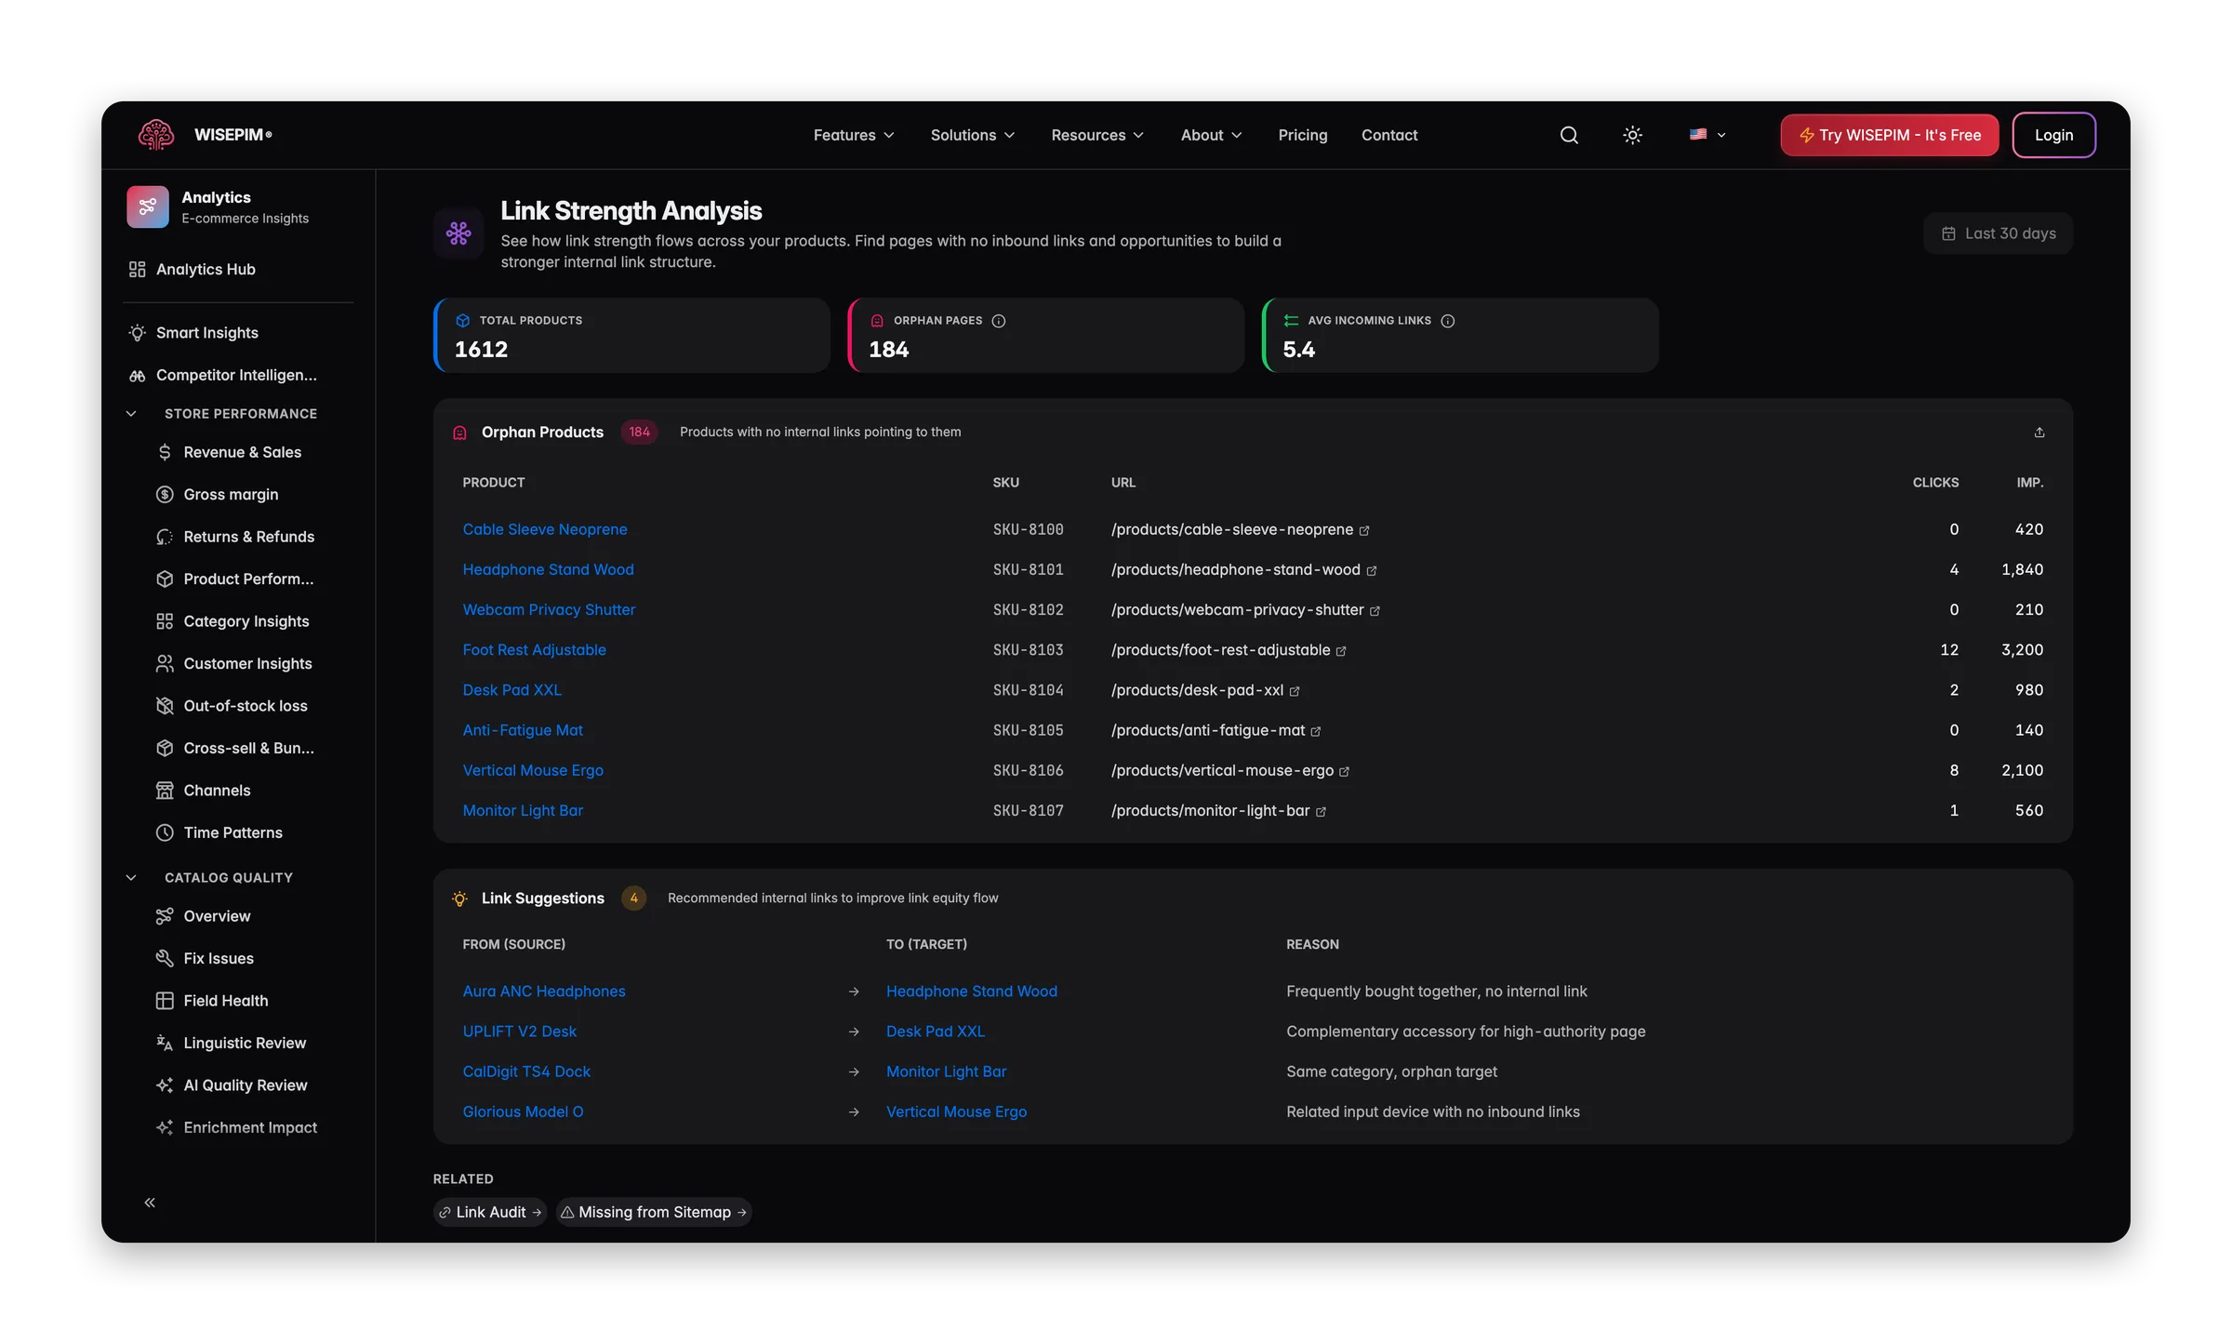This screenshot has height=1344, width=2232.
Task: Open the Pricing menu item
Action: click(1302, 135)
